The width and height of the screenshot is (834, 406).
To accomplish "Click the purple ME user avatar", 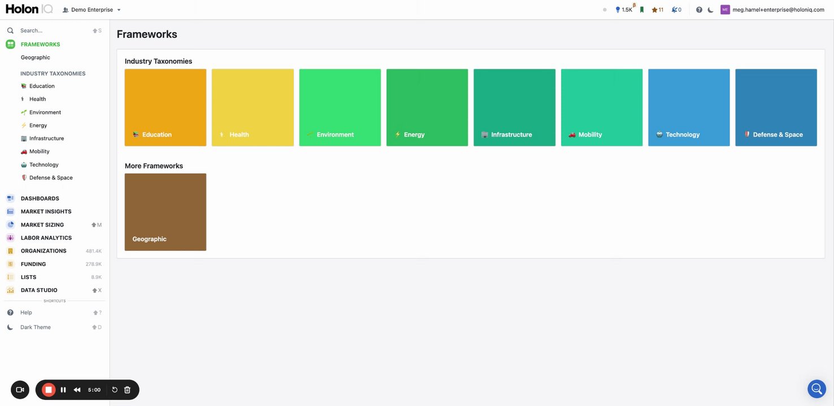I will click(725, 10).
